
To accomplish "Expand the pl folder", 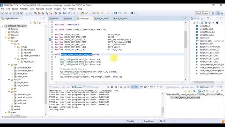I will [x=9, y=89].
